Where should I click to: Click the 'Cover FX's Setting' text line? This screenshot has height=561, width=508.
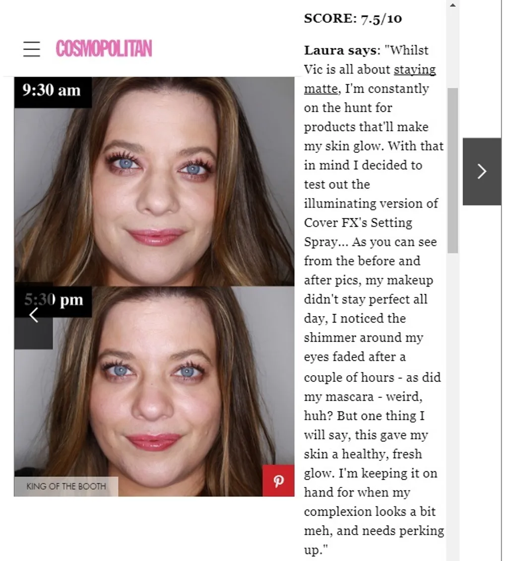click(358, 222)
